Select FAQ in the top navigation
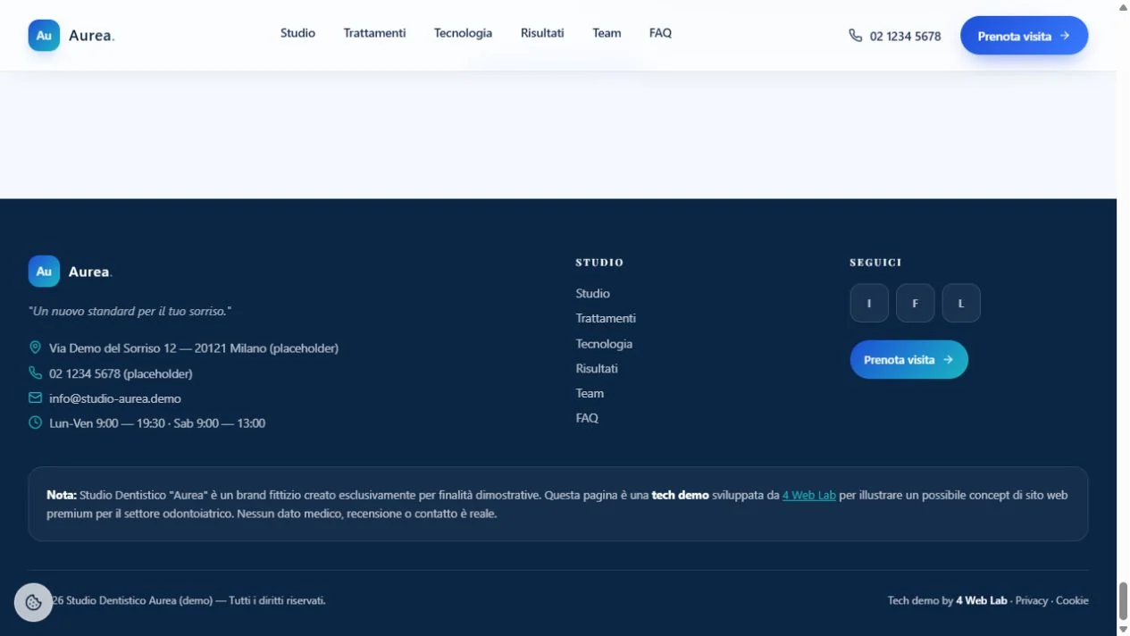The image size is (1130, 636). pos(660,33)
